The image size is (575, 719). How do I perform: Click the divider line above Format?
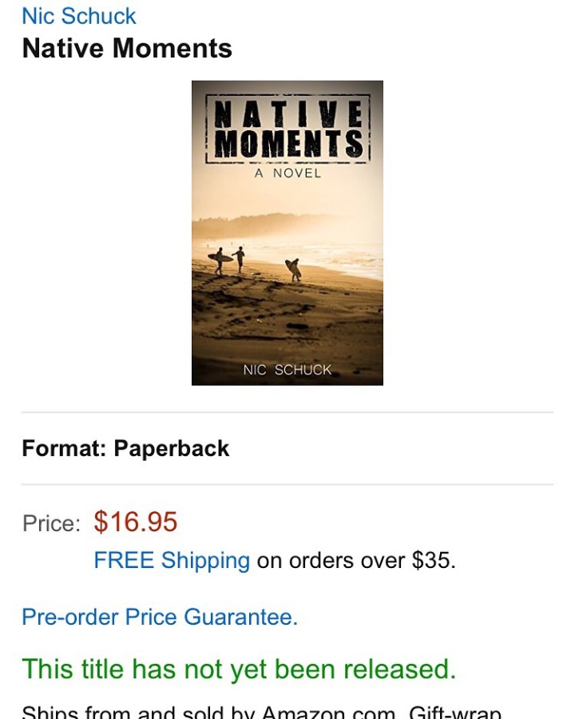(x=287, y=412)
